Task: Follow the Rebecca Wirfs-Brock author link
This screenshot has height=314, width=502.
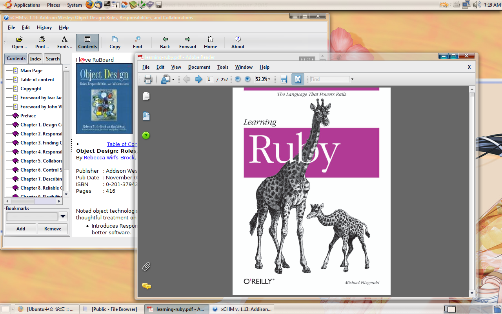Action: (109, 157)
